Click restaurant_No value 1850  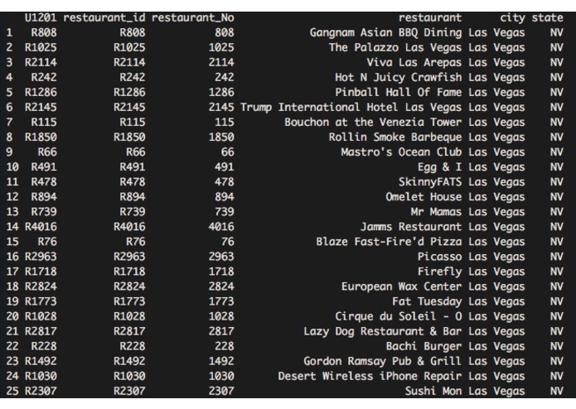[x=221, y=137]
